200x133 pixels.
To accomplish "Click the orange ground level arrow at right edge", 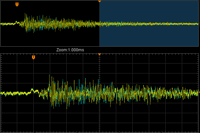I will point(199,92).
